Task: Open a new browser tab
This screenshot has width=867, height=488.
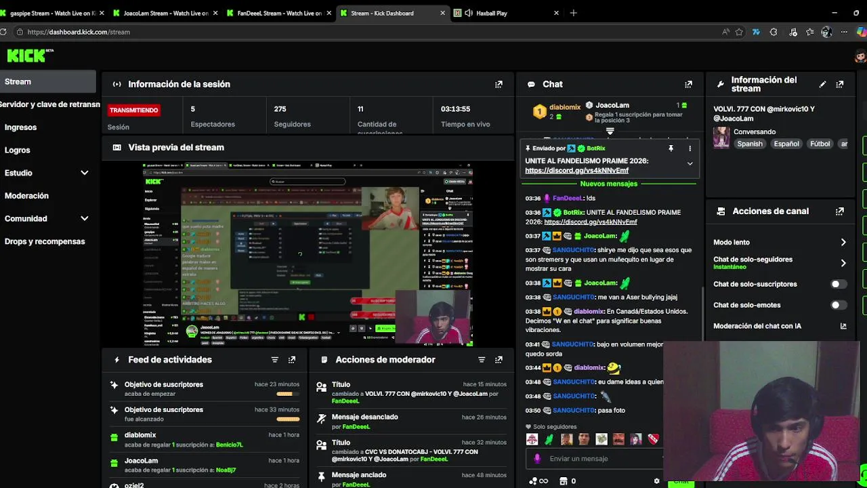Action: pyautogui.click(x=574, y=13)
